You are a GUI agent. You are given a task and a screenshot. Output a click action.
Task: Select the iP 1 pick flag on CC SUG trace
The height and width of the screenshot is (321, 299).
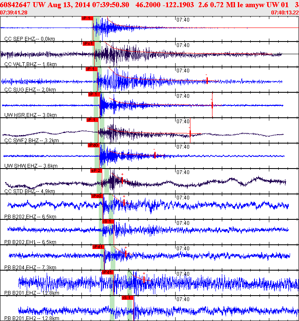click(92, 69)
